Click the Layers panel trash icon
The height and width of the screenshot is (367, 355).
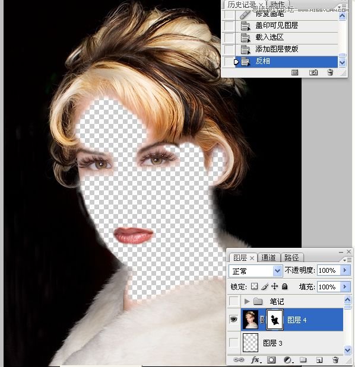point(335,360)
